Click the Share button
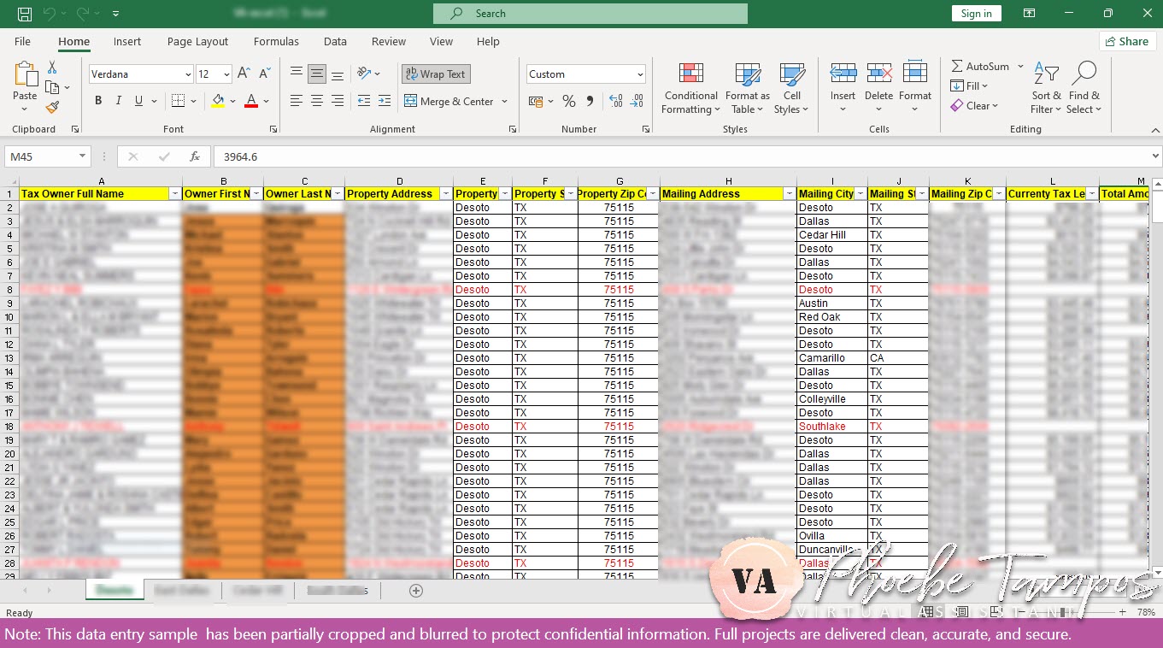Screen dimensions: 1163x648 click(x=1127, y=41)
